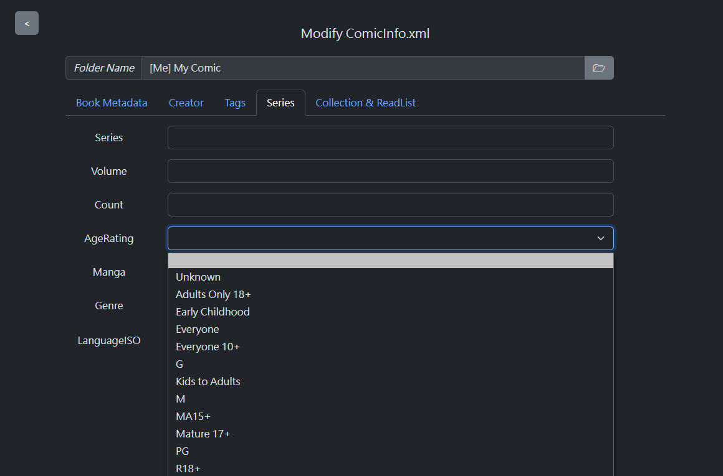723x476 pixels.
Task: Focus the Series text field
Action: 391,137
